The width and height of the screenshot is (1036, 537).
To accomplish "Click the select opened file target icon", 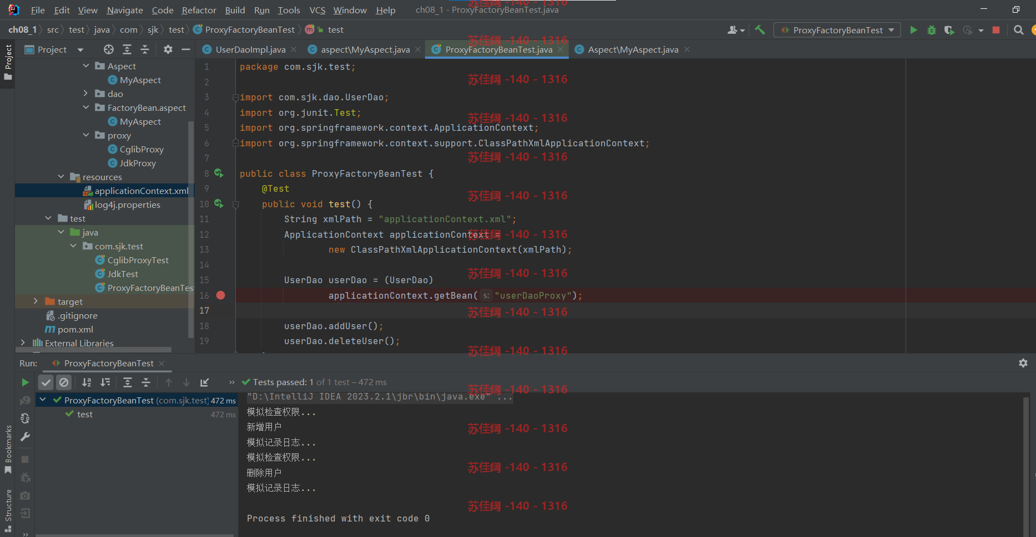I will (109, 49).
